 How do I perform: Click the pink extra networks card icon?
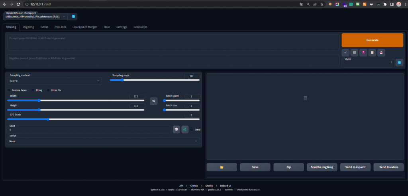coord(363,53)
